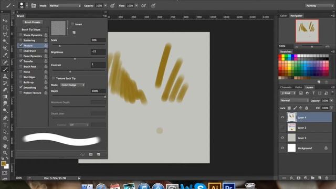
Task: Uncheck the Transfer option
Action: click(21, 61)
